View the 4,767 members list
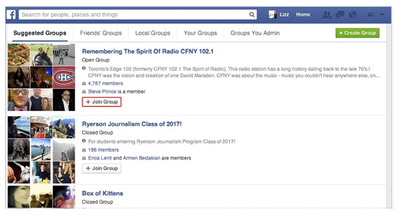405x218 pixels. 106,83
